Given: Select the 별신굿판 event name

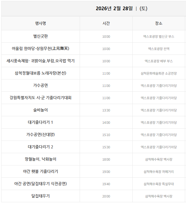Looking at the screenshot, I should pos(40,36).
